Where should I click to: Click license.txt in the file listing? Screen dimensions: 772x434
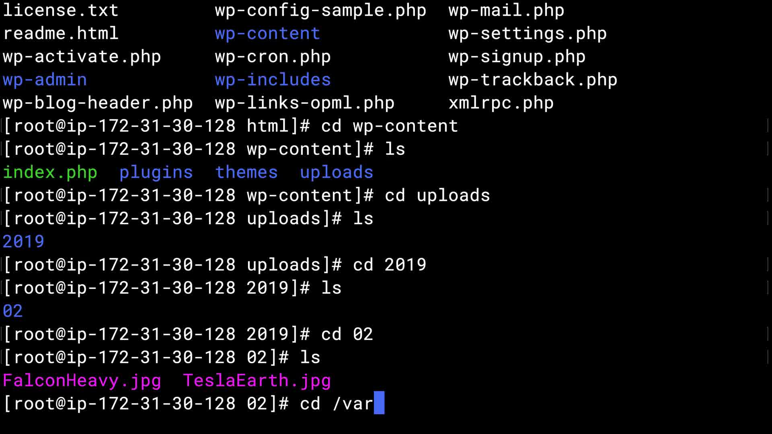[60, 10]
